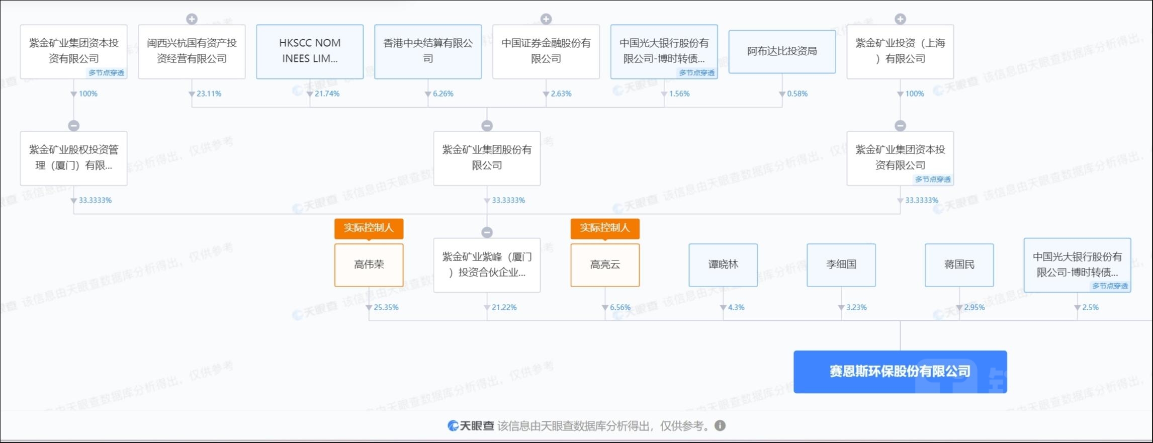The width and height of the screenshot is (1153, 443).
Task: Click the 21.22% stake label
Action: click(504, 308)
